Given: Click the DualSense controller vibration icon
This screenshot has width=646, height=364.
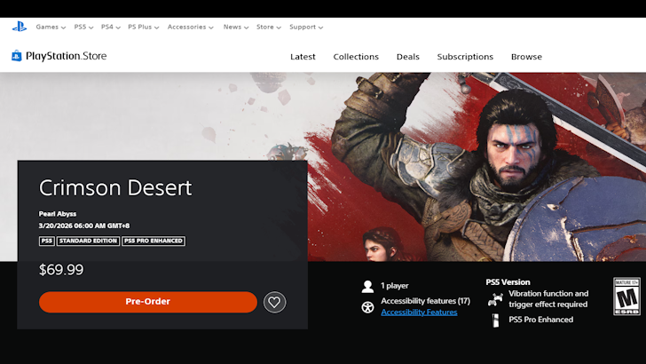Looking at the screenshot, I should click(x=495, y=299).
